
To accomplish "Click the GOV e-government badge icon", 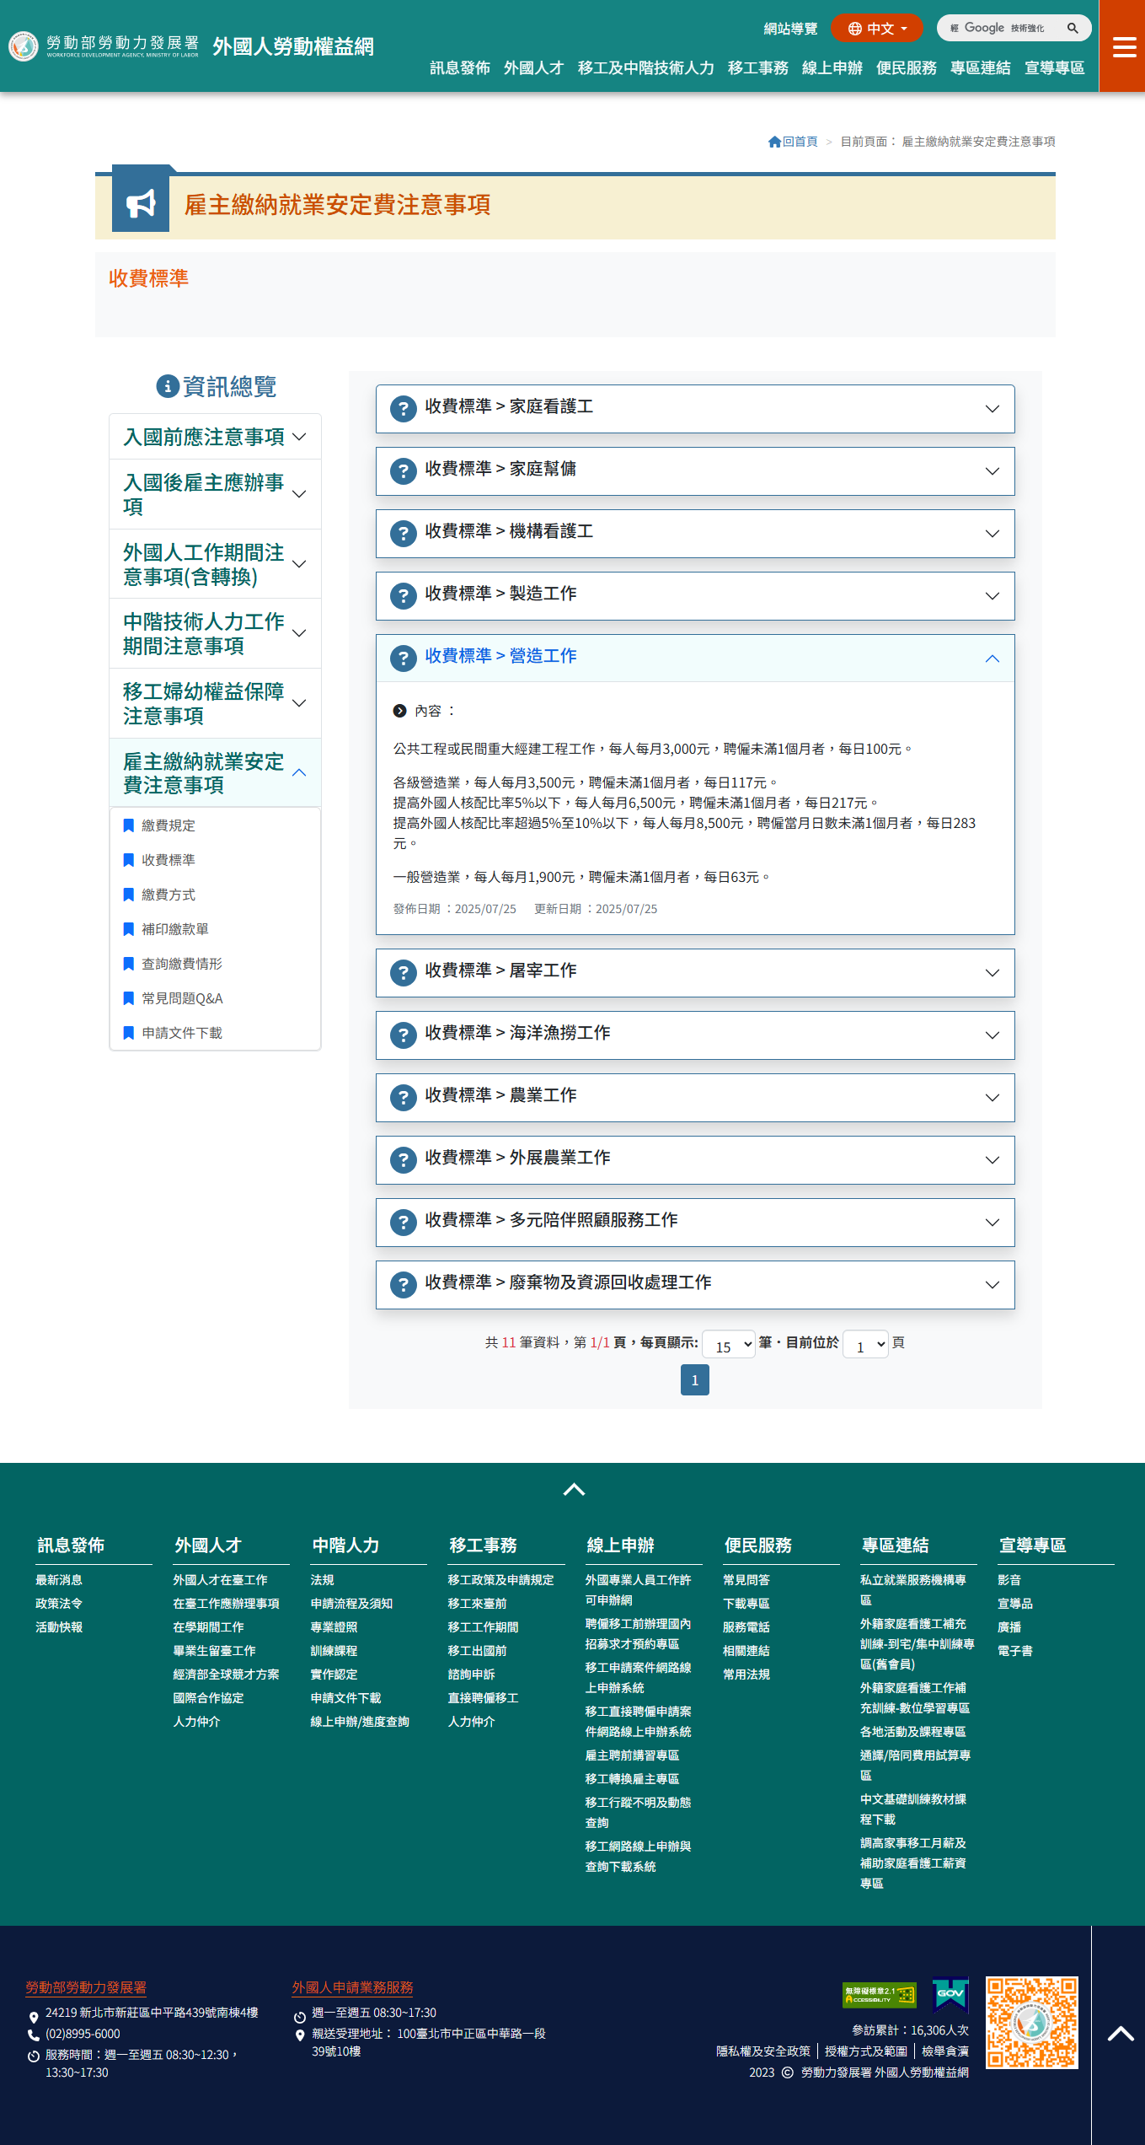I will (950, 1995).
